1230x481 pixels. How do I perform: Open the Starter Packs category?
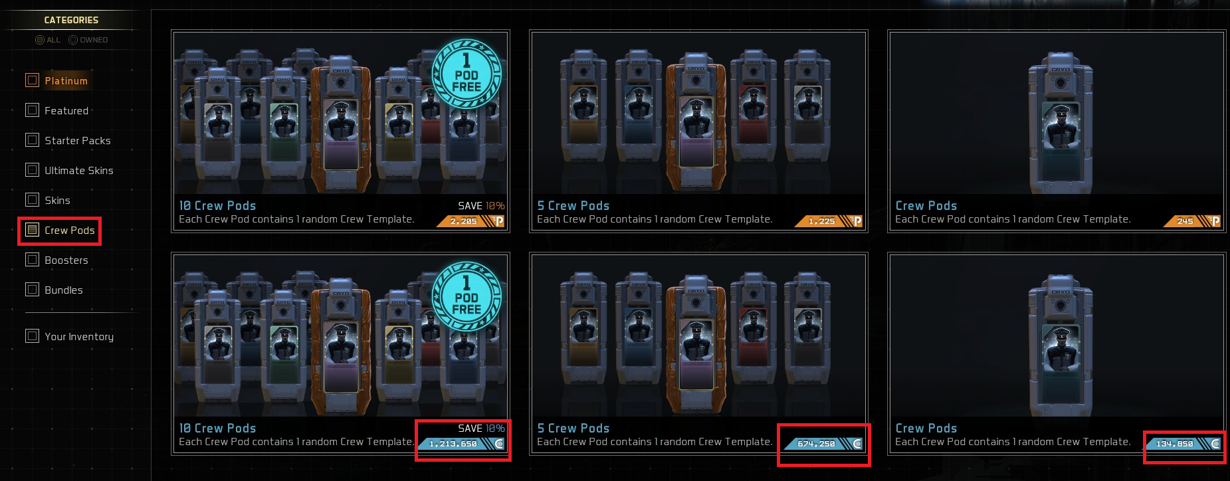tap(78, 140)
